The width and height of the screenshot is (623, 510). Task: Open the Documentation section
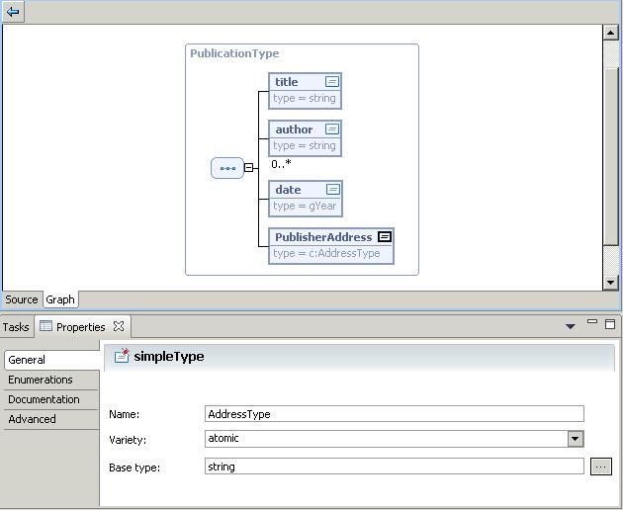44,399
